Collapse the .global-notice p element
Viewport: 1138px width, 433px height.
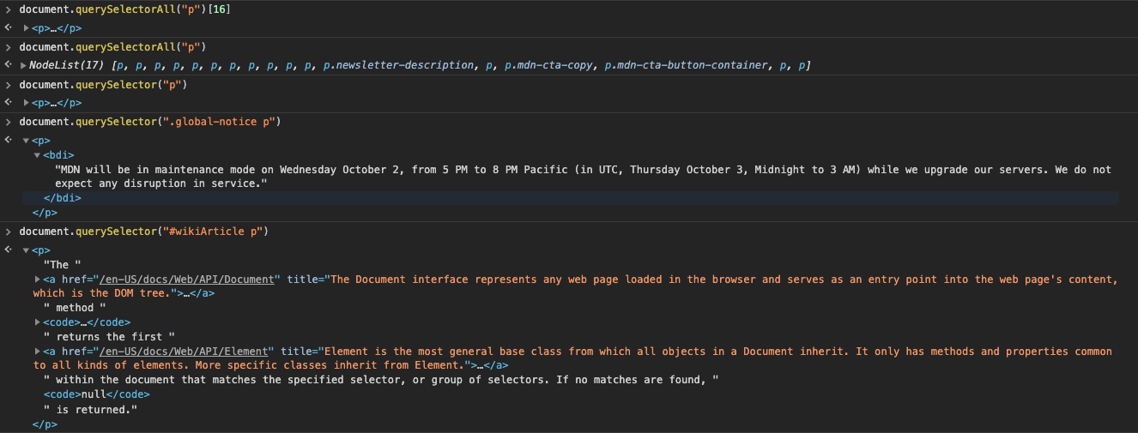click(26, 141)
